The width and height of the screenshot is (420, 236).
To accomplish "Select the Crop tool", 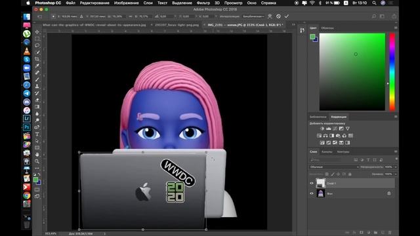I will point(37,59).
